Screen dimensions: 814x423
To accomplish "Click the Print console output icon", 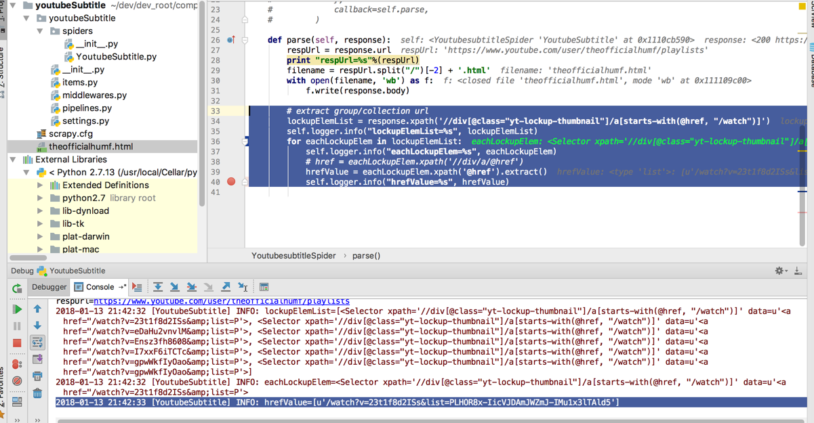I will pos(37,376).
